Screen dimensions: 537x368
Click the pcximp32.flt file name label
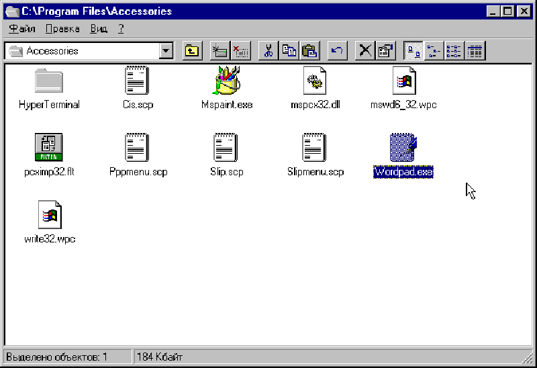(49, 172)
